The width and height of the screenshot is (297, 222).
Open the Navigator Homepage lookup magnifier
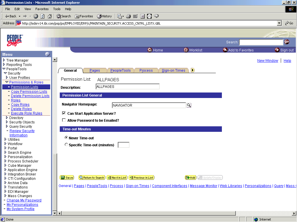point(189,105)
